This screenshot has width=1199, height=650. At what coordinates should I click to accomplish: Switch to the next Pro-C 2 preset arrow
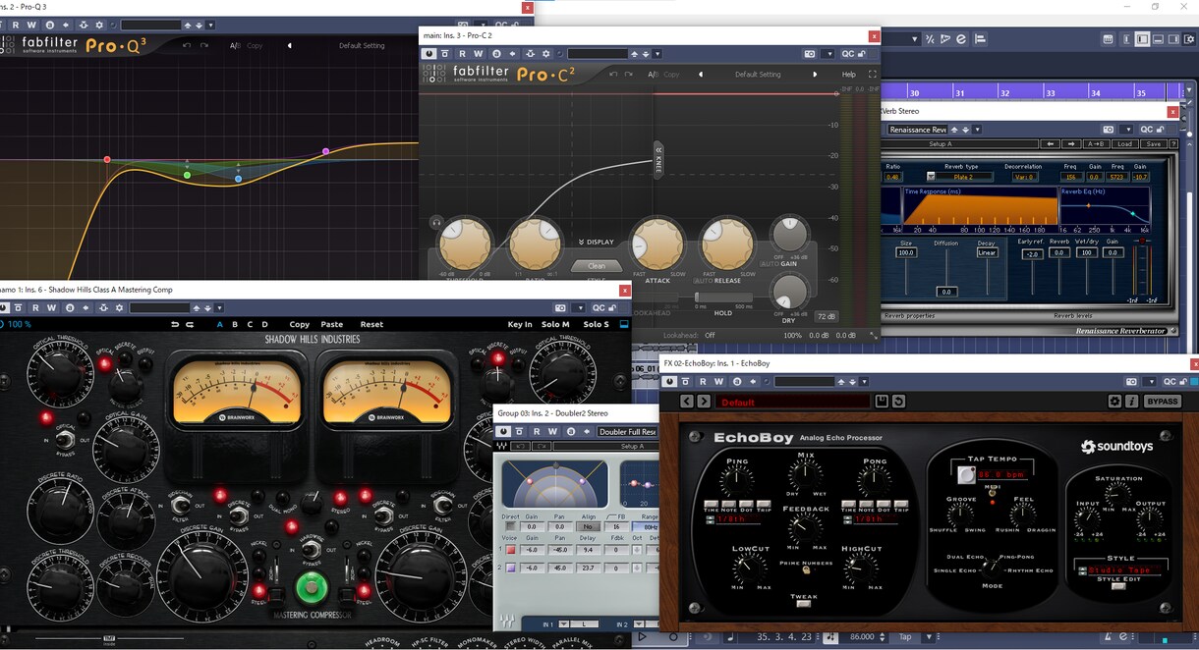(x=815, y=75)
